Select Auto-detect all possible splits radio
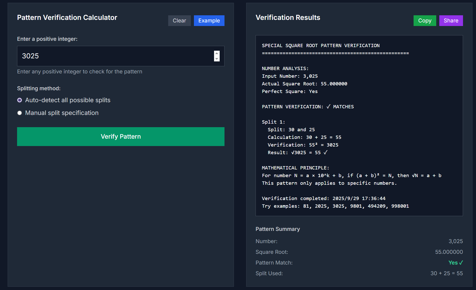The width and height of the screenshot is (476, 290). pyautogui.click(x=20, y=100)
